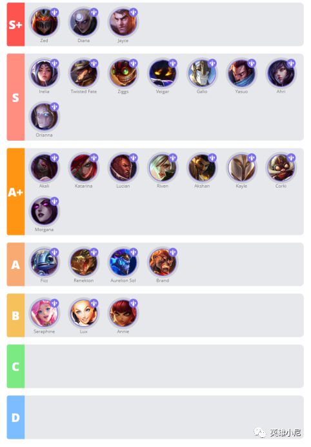Select the green C tier label

pos(15,366)
